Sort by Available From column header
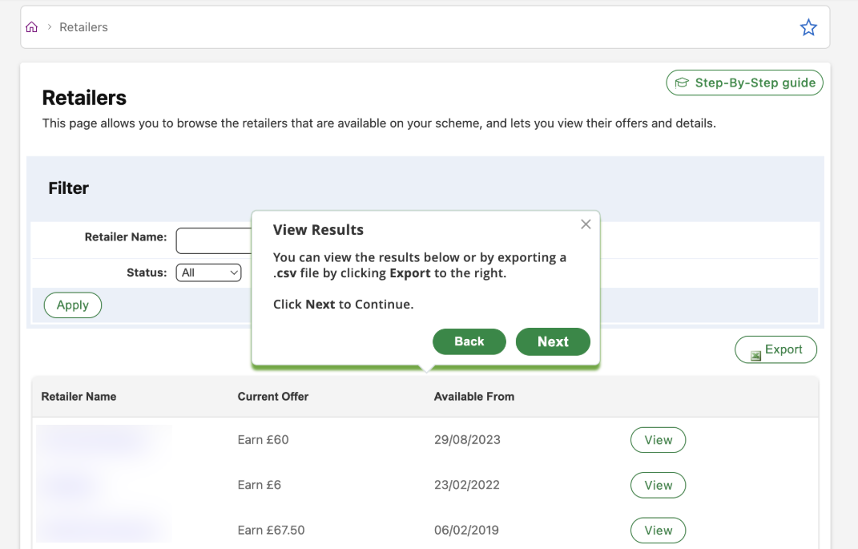This screenshot has height=549, width=858. point(474,397)
